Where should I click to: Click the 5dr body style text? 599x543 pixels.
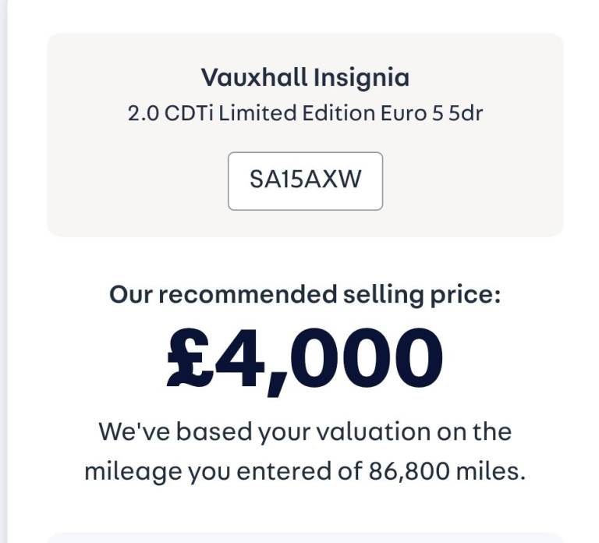(x=466, y=113)
